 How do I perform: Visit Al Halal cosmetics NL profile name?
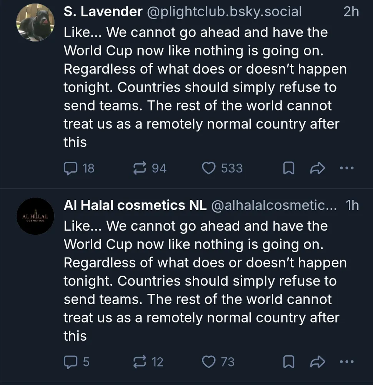click(135, 206)
